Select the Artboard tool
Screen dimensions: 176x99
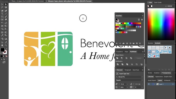click(2, 42)
